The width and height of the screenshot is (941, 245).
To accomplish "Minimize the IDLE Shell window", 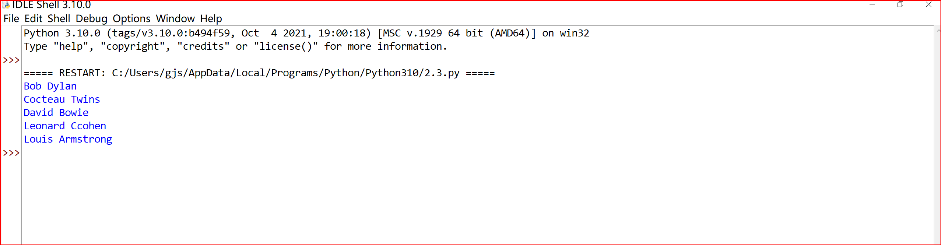I will 872,4.
